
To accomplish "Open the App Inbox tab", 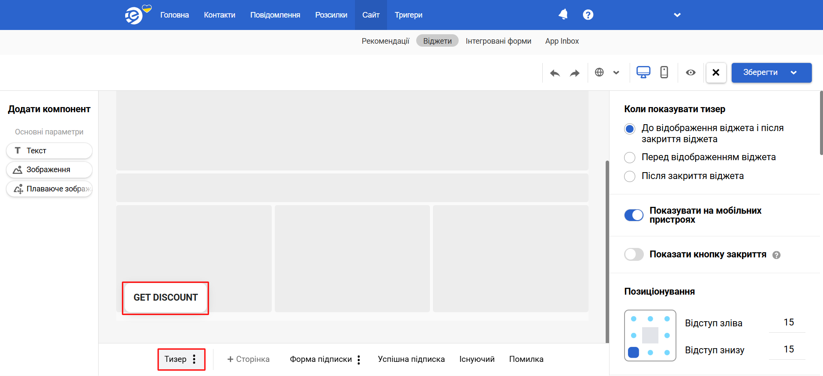I will pyautogui.click(x=562, y=41).
